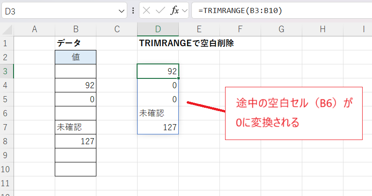
Task: Select row 8 header
Action: (7, 141)
